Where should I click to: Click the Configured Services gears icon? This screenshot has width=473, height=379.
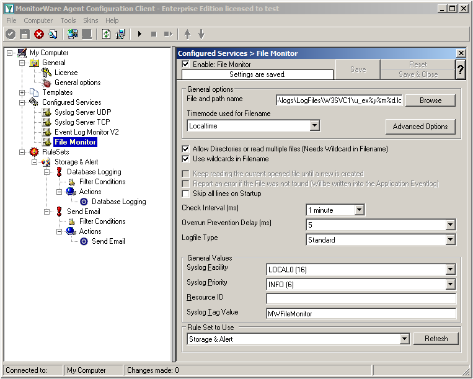point(33,102)
